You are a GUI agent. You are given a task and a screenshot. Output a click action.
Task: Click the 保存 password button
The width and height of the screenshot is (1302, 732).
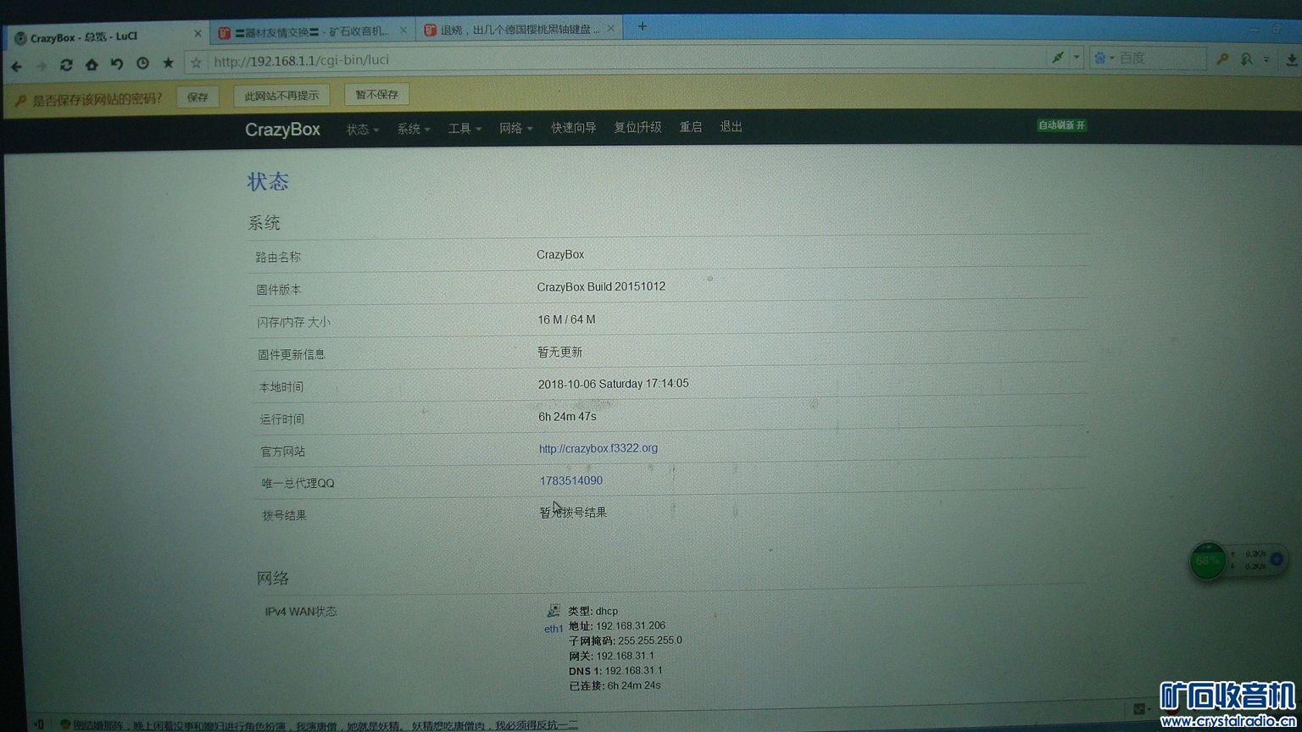coord(198,97)
